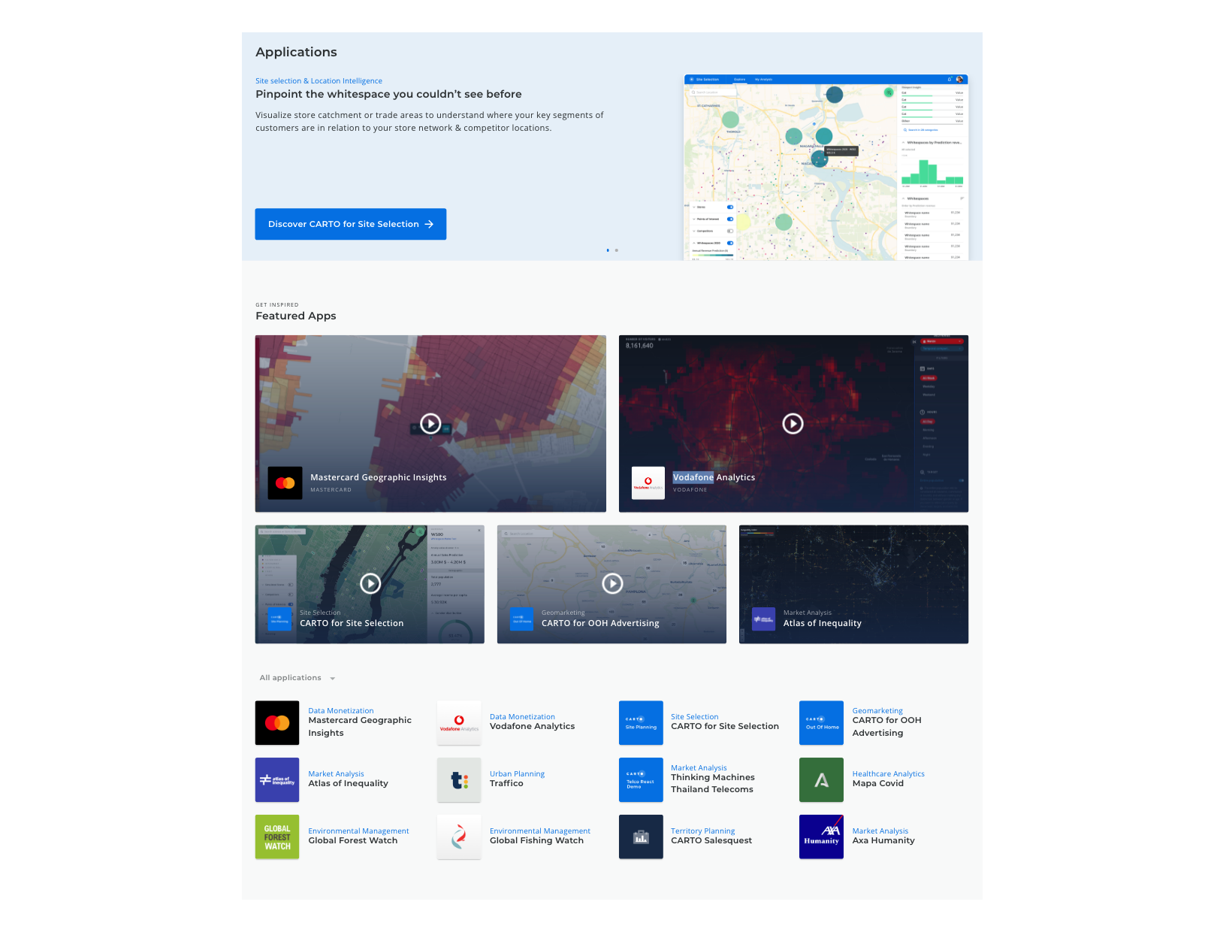Viewport: 1232px width, 938px height.
Task: Click the site selection map preview image
Action: pos(826,168)
